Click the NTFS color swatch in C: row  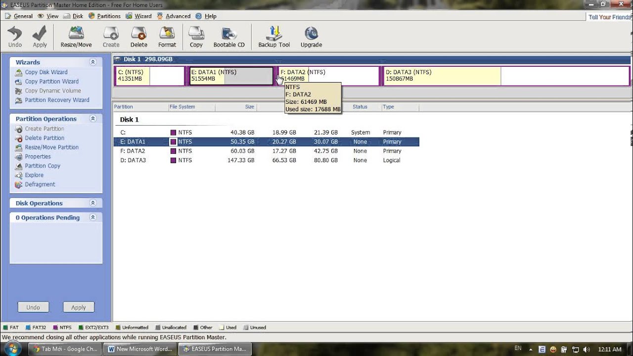174,133
